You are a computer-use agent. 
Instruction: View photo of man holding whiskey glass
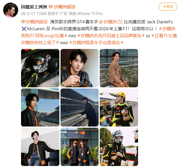80,68
